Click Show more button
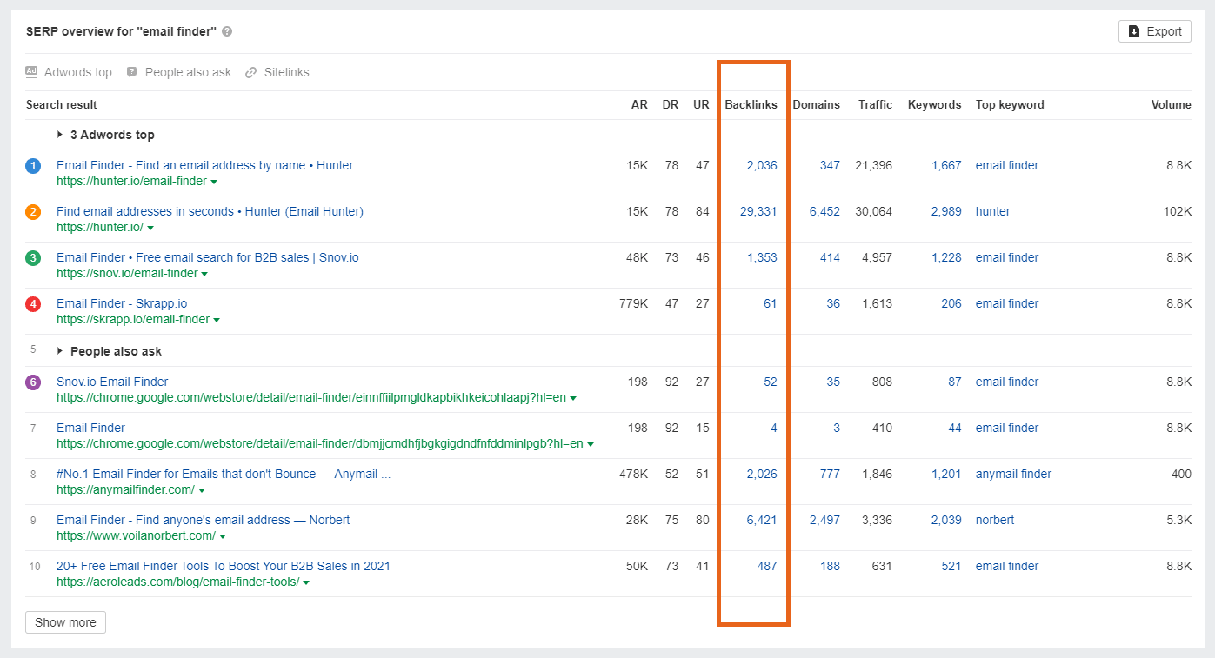The image size is (1215, 658). [65, 622]
